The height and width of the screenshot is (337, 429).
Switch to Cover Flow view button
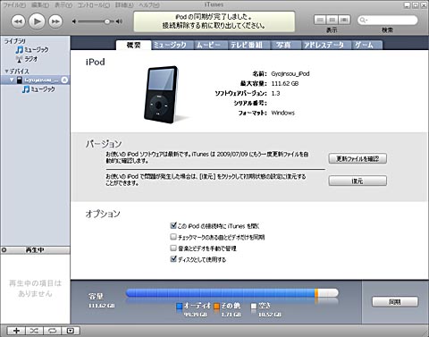[x=344, y=20]
